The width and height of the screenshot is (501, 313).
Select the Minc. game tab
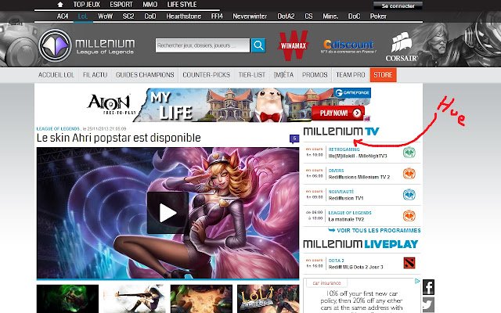click(330, 16)
